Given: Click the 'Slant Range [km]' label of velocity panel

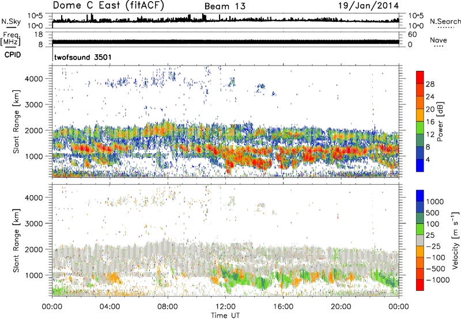Looking at the screenshot, I should click(16, 241).
